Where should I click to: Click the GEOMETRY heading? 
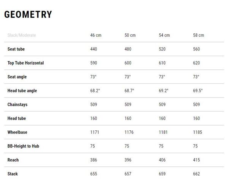(x=28, y=14)
